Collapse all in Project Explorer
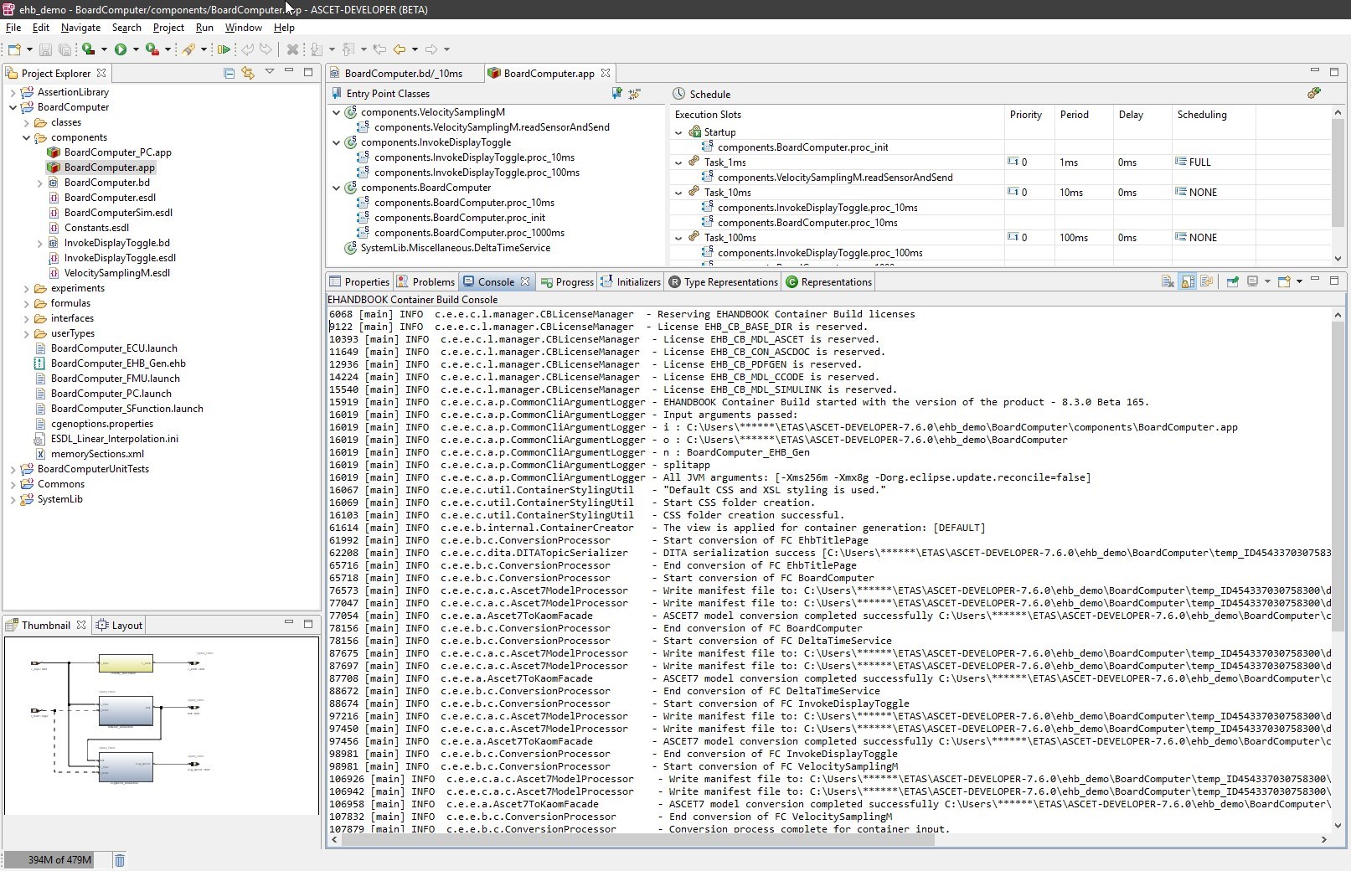This screenshot has height=871, width=1351. (x=229, y=74)
